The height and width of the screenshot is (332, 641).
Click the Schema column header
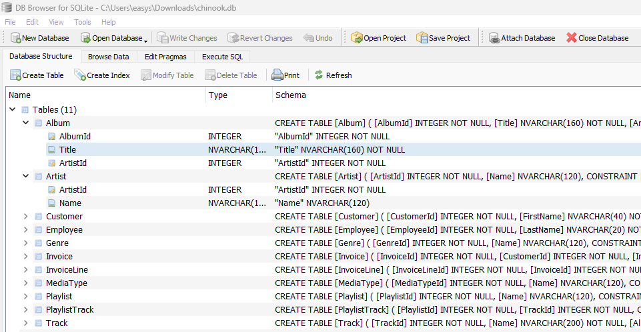(457, 95)
